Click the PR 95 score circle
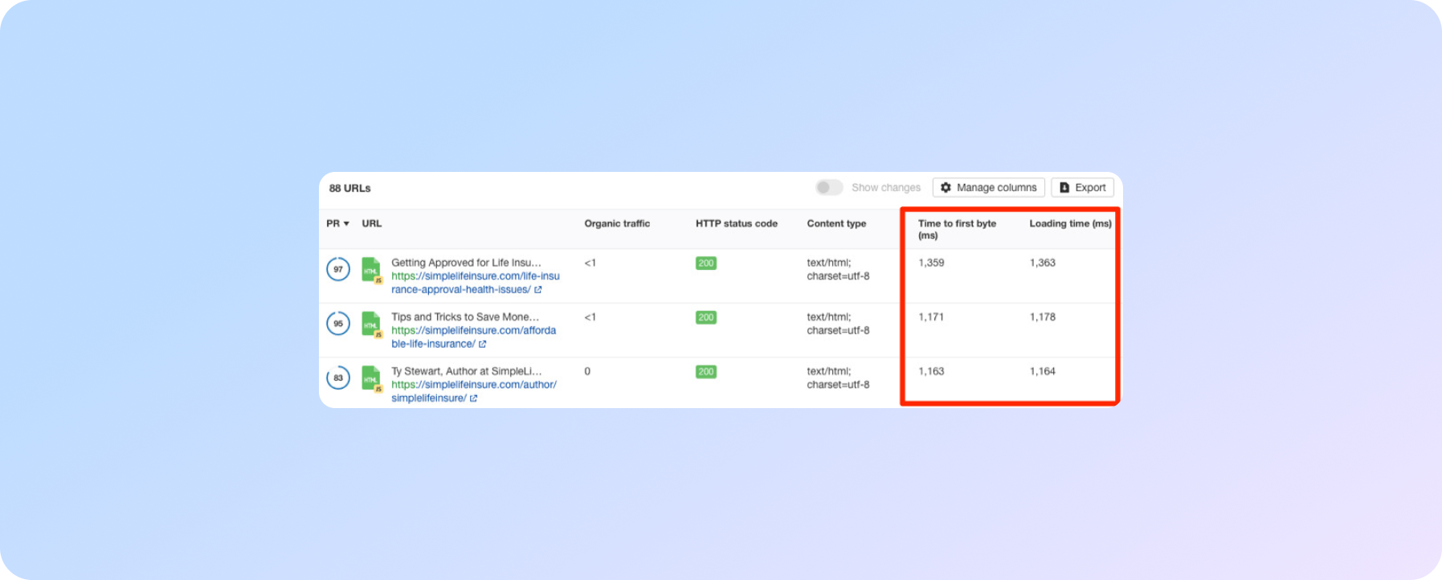This screenshot has width=1442, height=580. [x=338, y=324]
